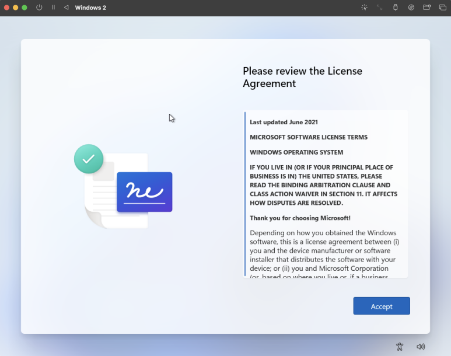
Task: Open the USB device icon menu
Action: (x=396, y=8)
